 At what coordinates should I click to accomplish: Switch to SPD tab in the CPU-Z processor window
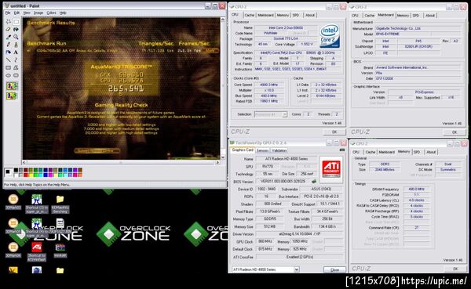click(296, 15)
